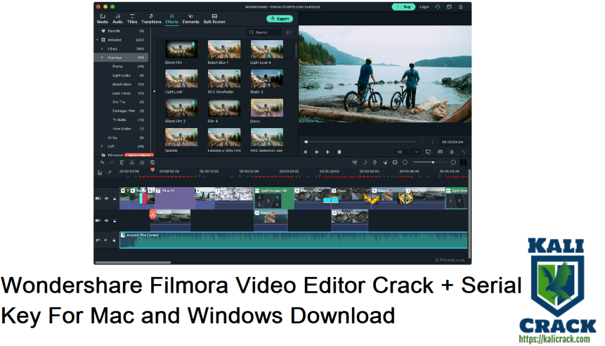Click the scissors marker on the playhead
The height and width of the screenshot is (346, 605).
pos(153,213)
